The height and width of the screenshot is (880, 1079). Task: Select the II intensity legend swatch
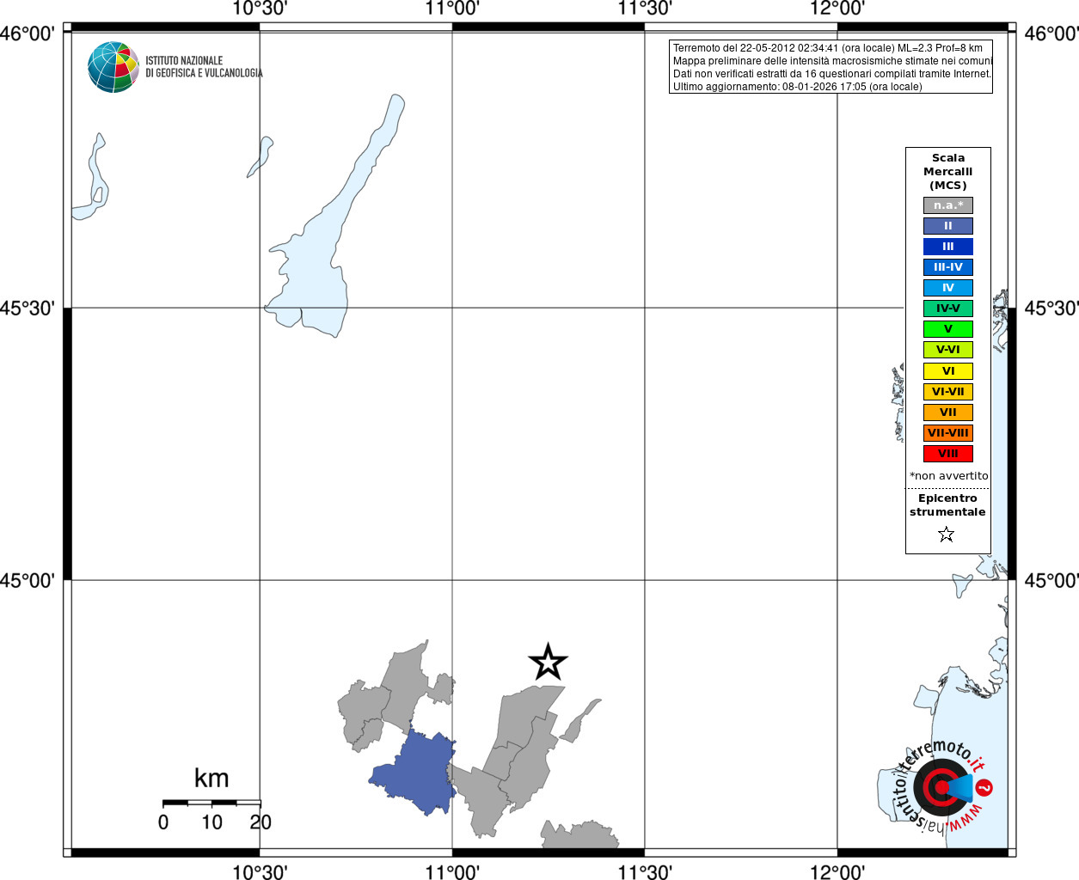[948, 226]
